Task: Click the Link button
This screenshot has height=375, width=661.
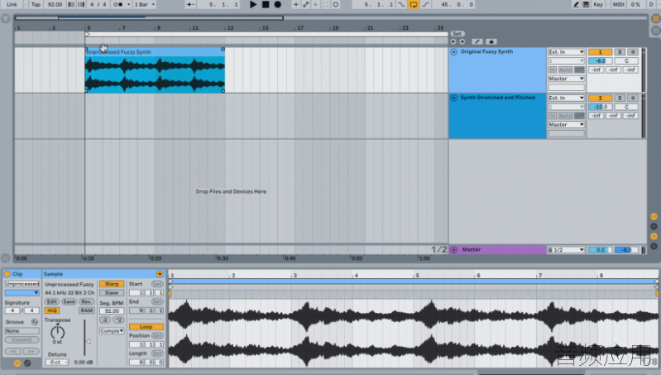Action: pyautogui.click(x=12, y=5)
